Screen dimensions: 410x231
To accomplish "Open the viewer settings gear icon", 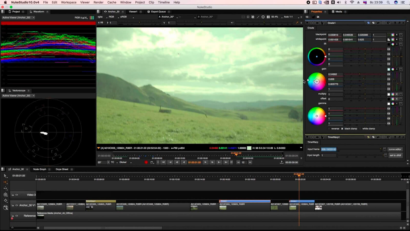I will (x=263, y=17).
